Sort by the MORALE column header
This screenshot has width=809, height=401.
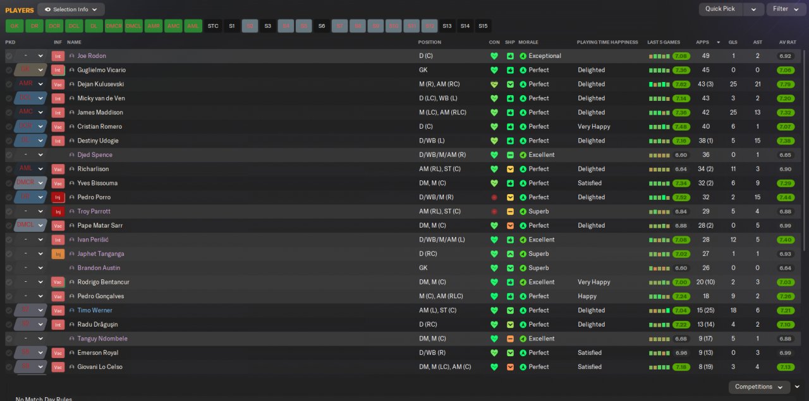pos(528,42)
